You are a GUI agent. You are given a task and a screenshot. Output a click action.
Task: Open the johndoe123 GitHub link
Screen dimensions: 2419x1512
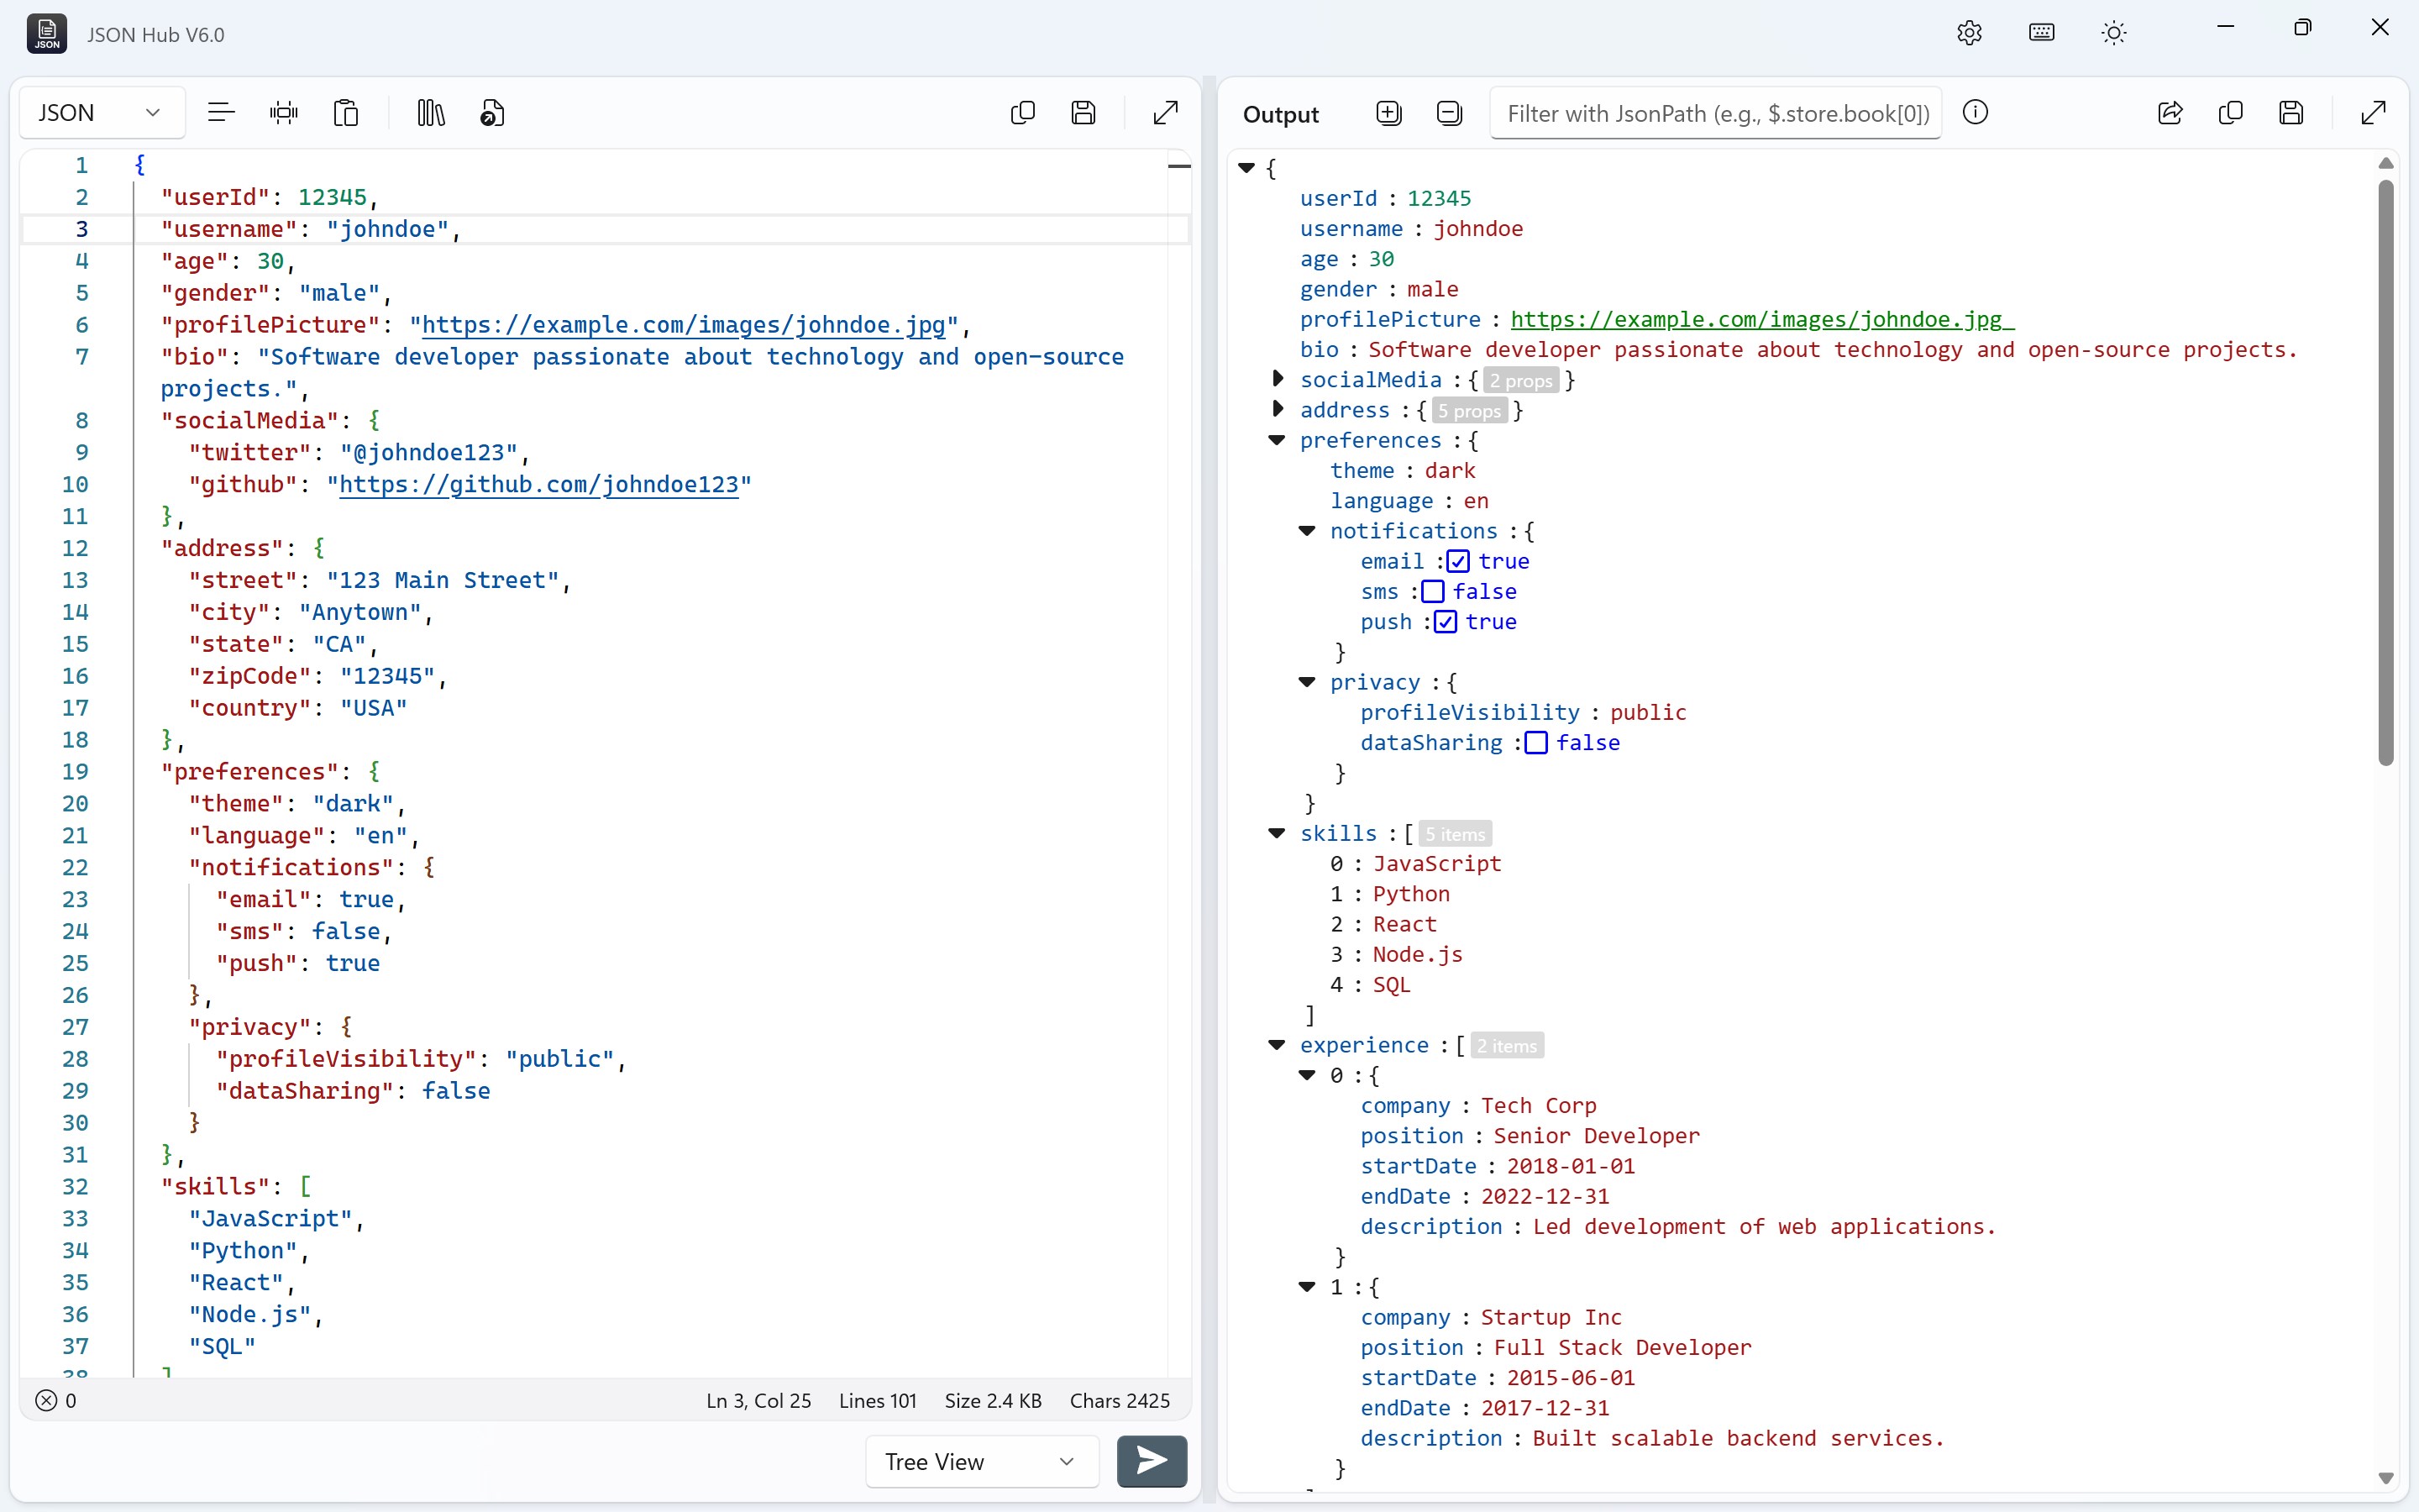click(x=541, y=484)
